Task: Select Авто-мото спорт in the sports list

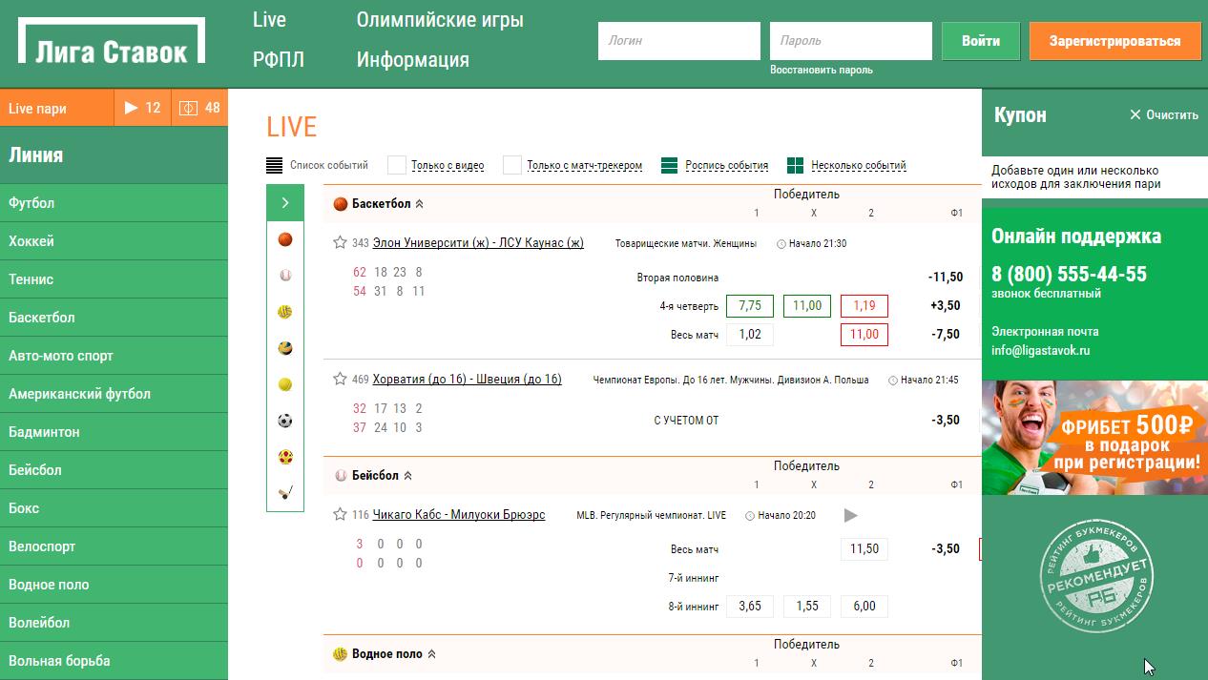Action: (114, 356)
